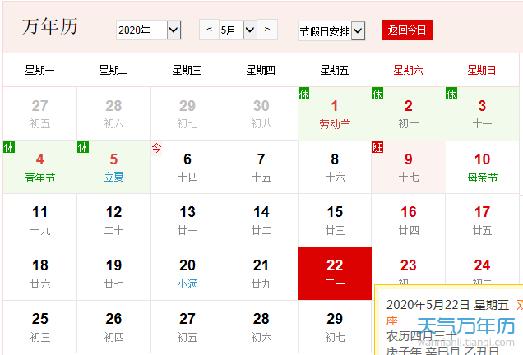
Task: Select greyed April 27 初五
Action: coord(40,113)
